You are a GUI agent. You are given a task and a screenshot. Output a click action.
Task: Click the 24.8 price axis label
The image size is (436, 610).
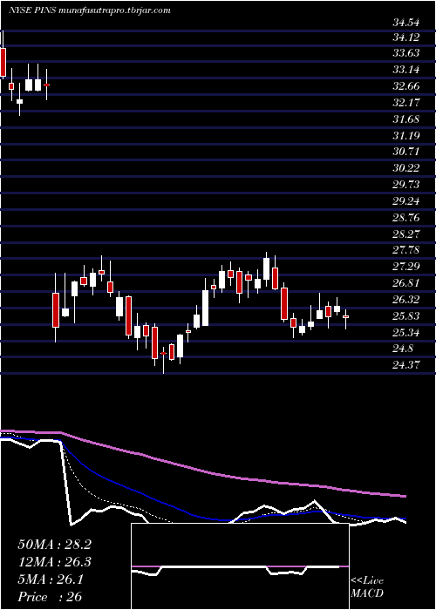click(x=404, y=349)
